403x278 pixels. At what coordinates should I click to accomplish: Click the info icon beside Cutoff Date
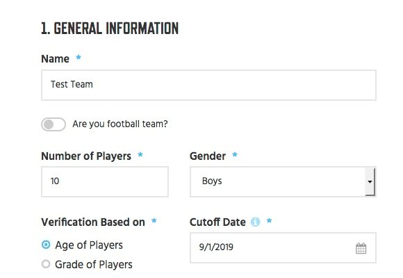(x=255, y=222)
